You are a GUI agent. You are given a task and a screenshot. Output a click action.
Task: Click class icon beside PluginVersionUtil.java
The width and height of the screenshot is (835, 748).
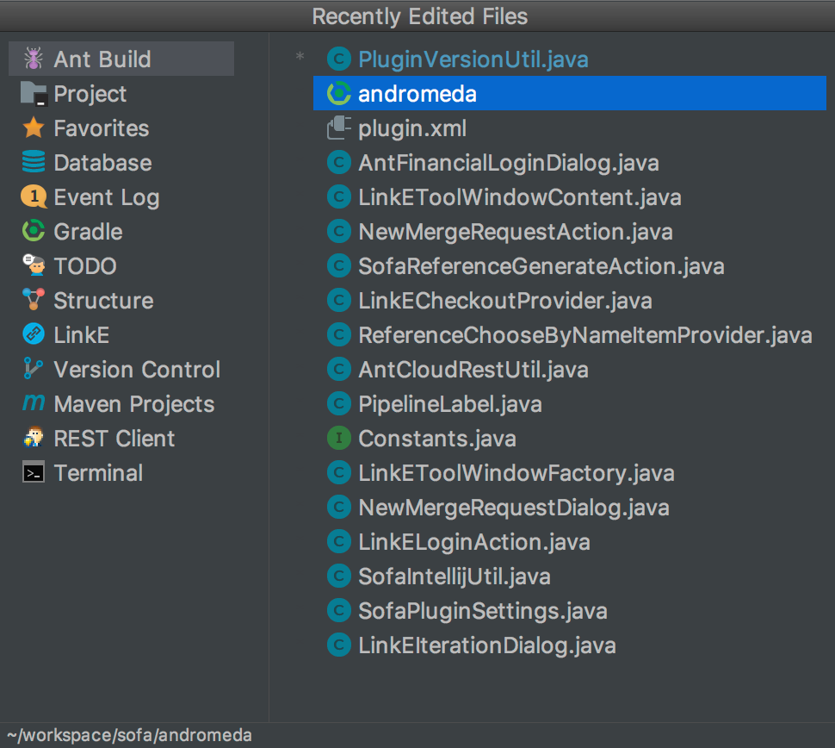(x=338, y=59)
